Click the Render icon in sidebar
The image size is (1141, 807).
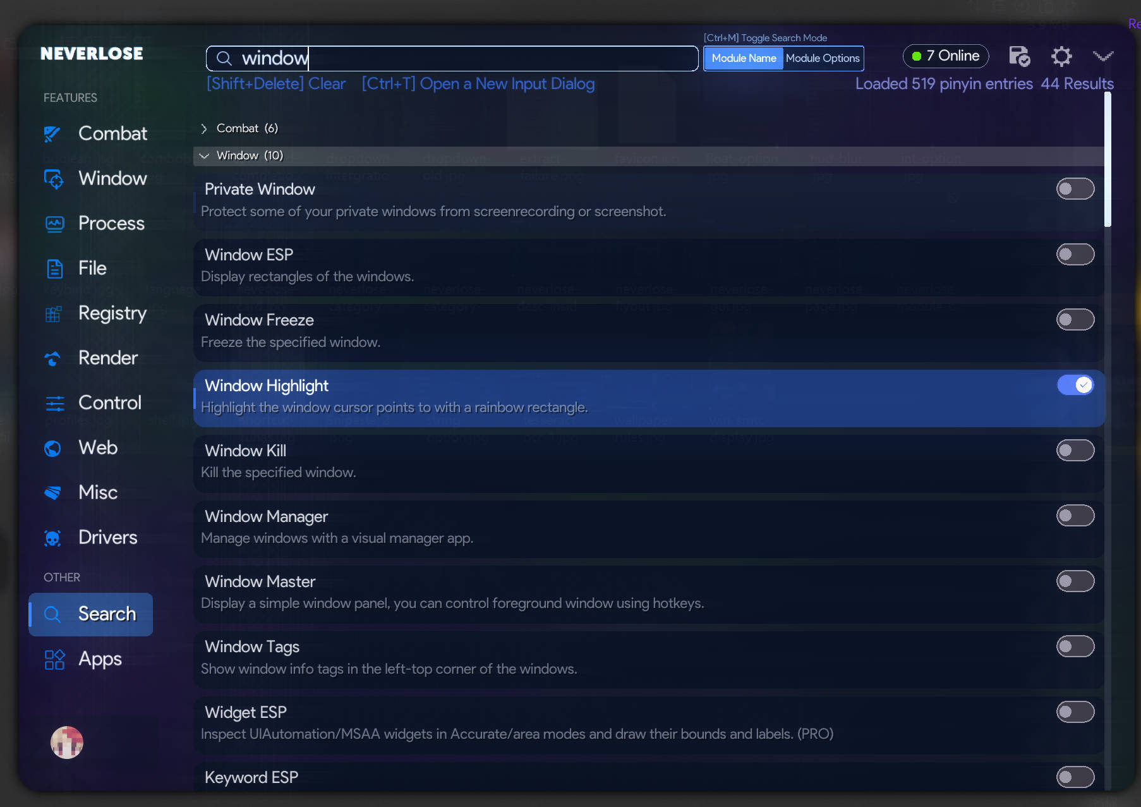(x=52, y=358)
